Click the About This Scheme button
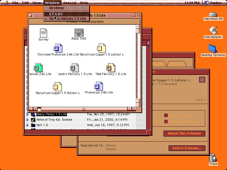 pos(184,133)
